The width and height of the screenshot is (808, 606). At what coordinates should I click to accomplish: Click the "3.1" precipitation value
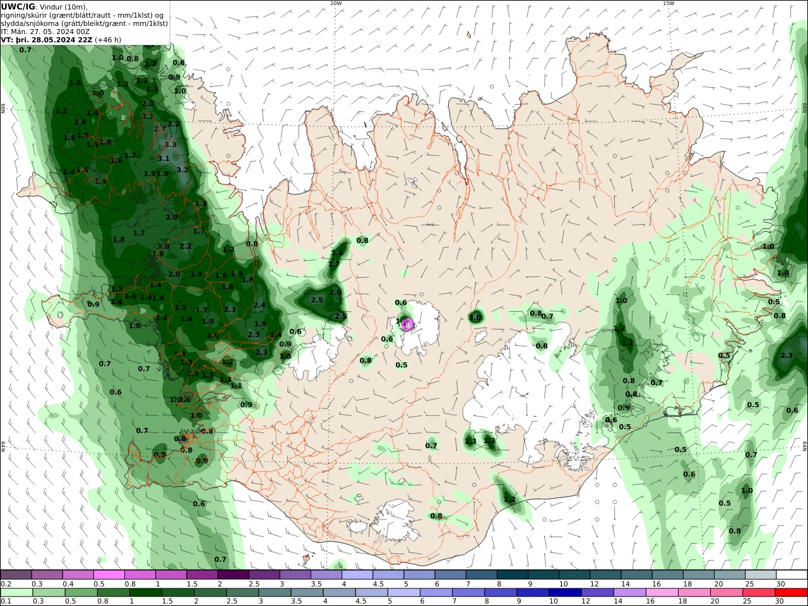(x=163, y=158)
